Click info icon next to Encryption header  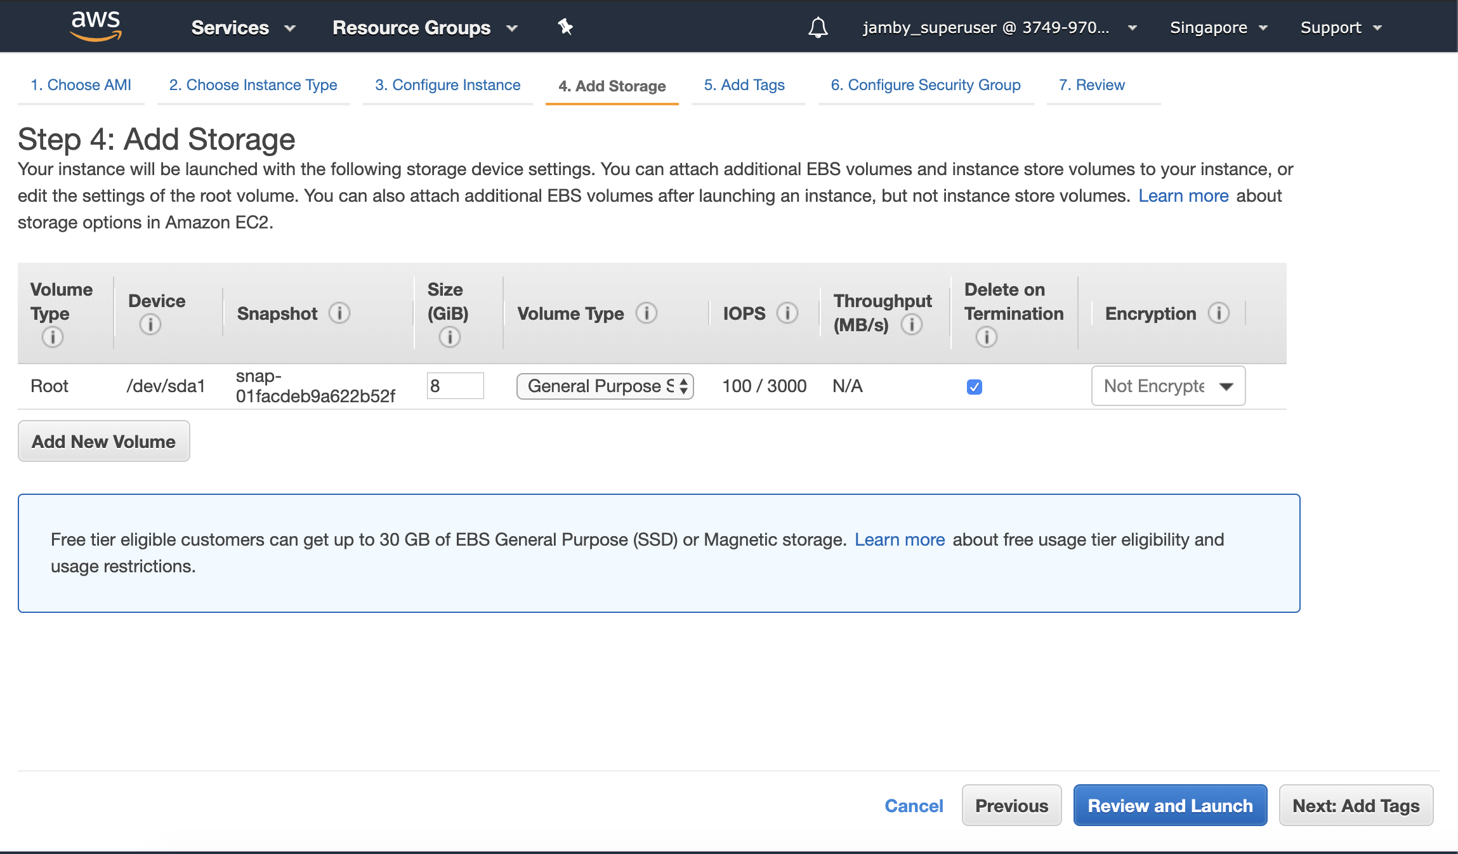[1218, 313]
